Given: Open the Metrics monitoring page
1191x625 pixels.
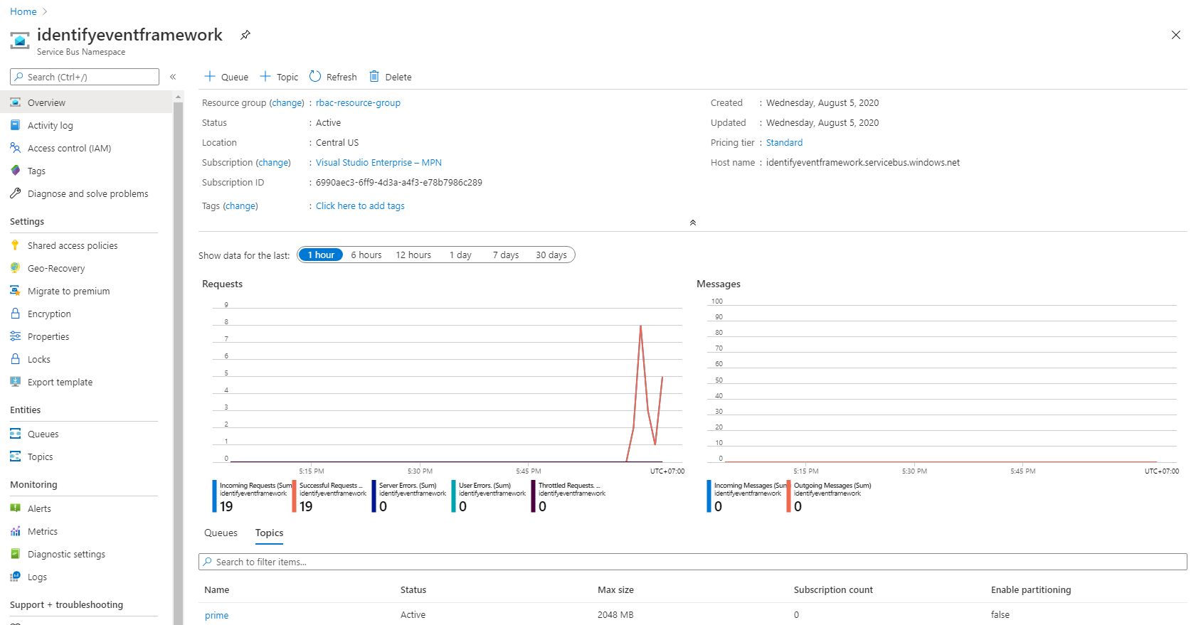Looking at the screenshot, I should (x=43, y=532).
